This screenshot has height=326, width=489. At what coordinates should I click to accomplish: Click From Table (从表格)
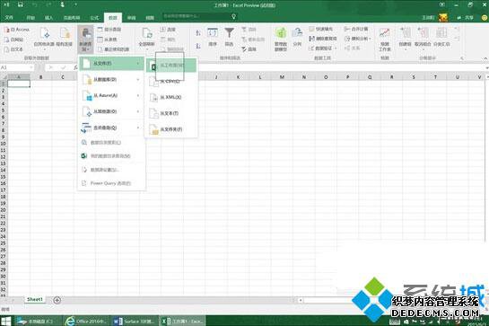(107, 40)
